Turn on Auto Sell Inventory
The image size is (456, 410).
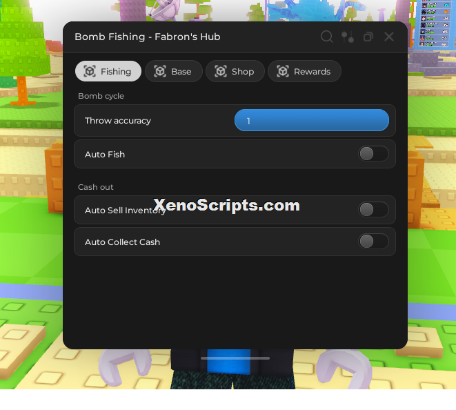pos(373,210)
